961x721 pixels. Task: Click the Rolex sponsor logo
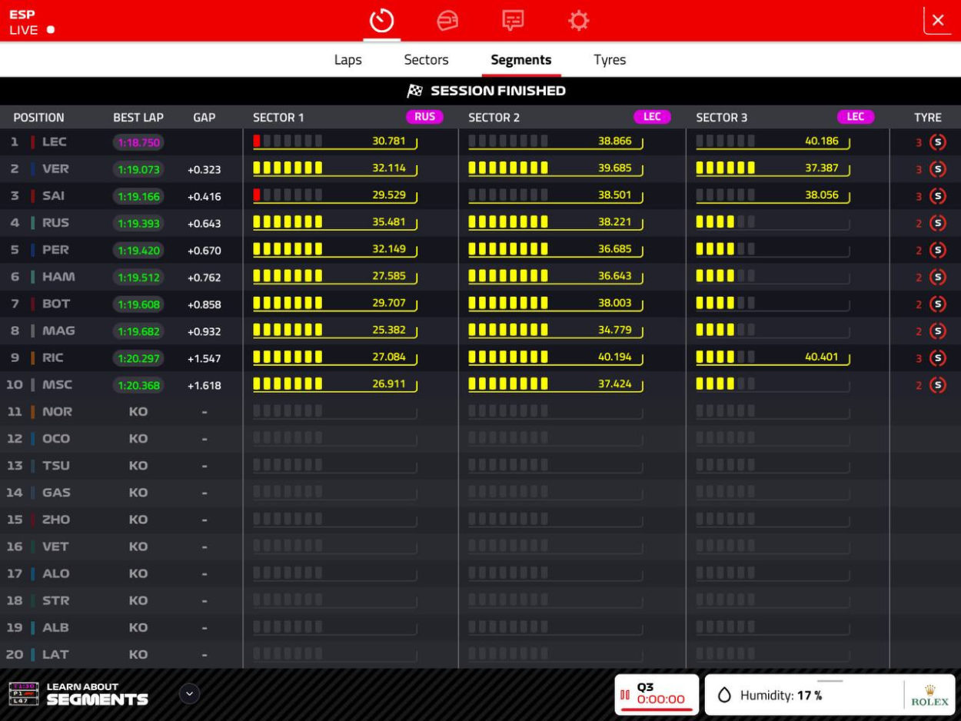pos(929,695)
